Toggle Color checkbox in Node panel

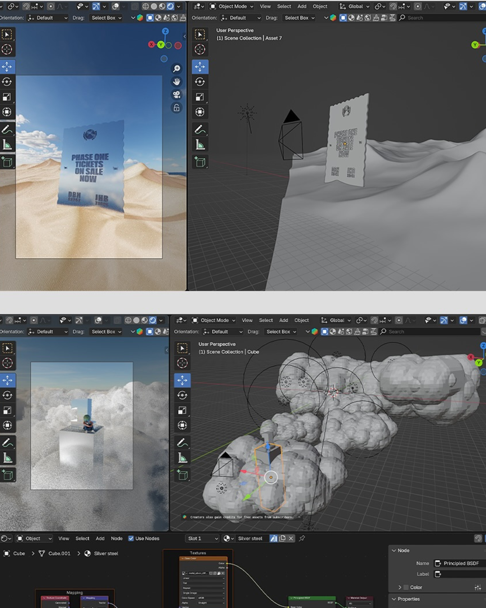(406, 587)
